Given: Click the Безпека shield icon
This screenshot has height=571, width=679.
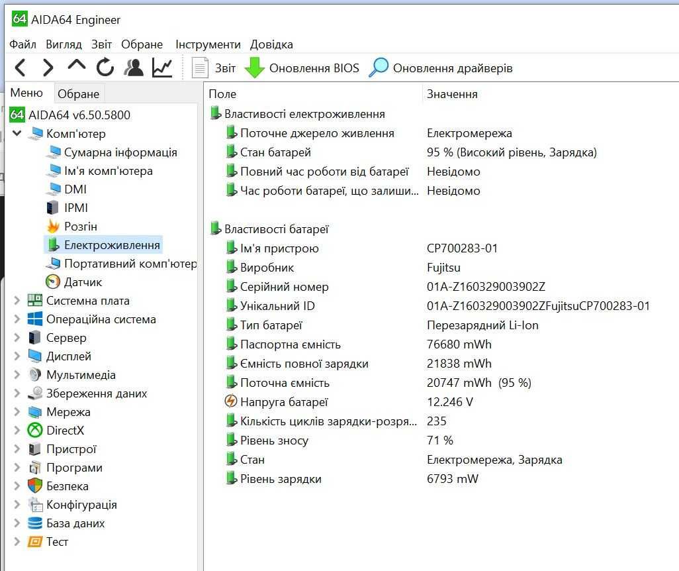Looking at the screenshot, I should [34, 486].
